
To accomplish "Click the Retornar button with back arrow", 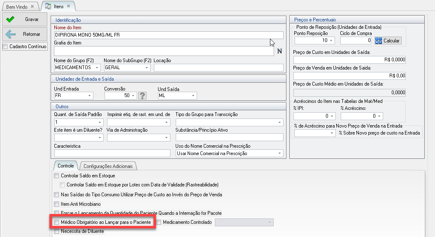I will tap(24, 34).
